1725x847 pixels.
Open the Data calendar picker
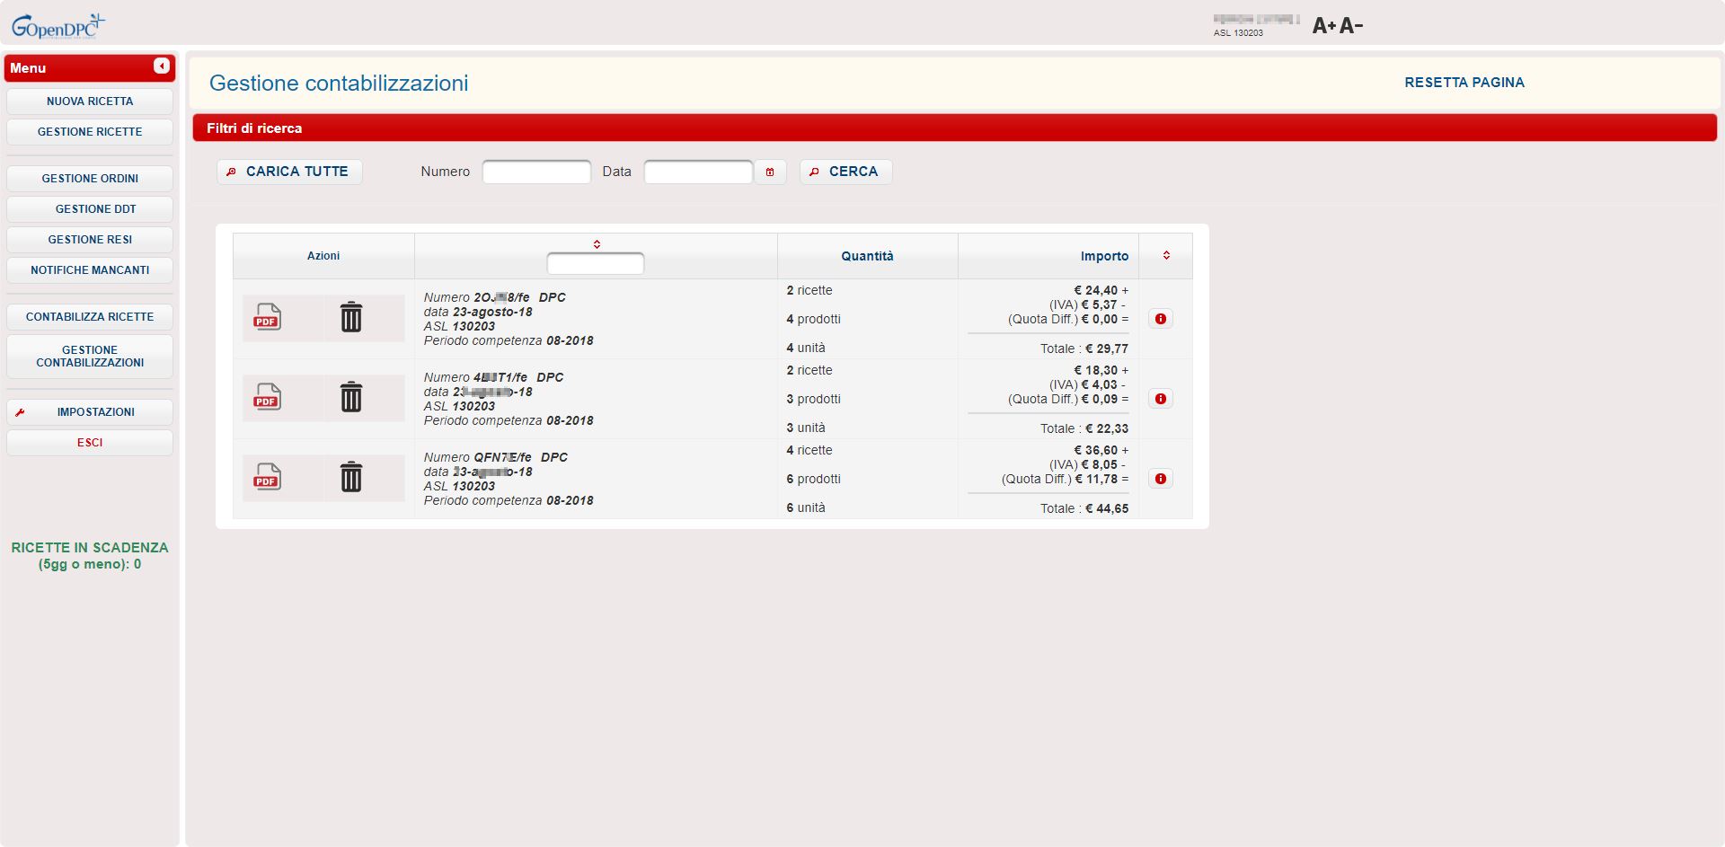click(x=770, y=172)
